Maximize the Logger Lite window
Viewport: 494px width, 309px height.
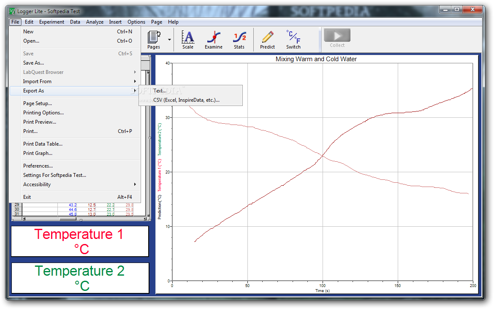(x=457, y=9)
